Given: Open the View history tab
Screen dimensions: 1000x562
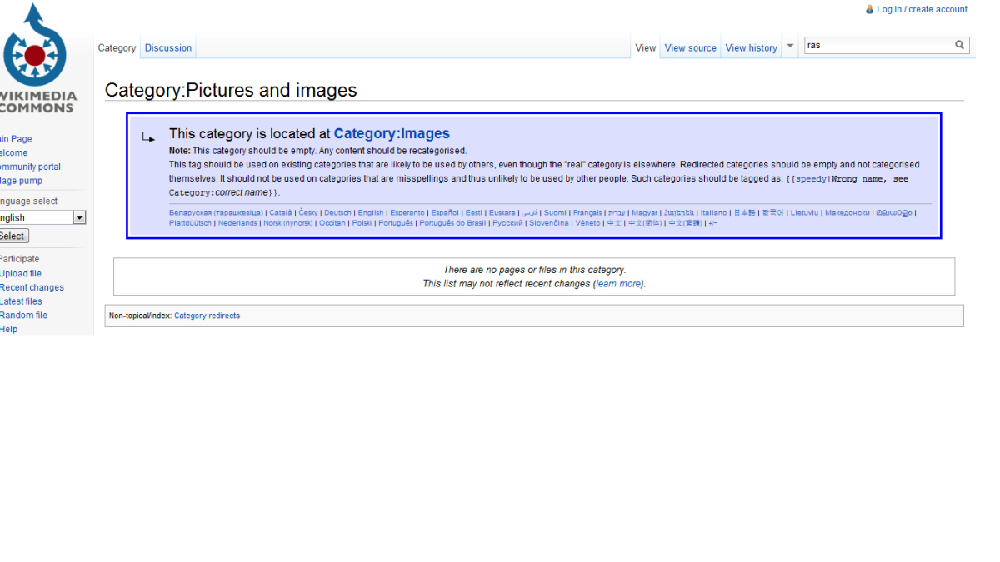Looking at the screenshot, I should (751, 47).
